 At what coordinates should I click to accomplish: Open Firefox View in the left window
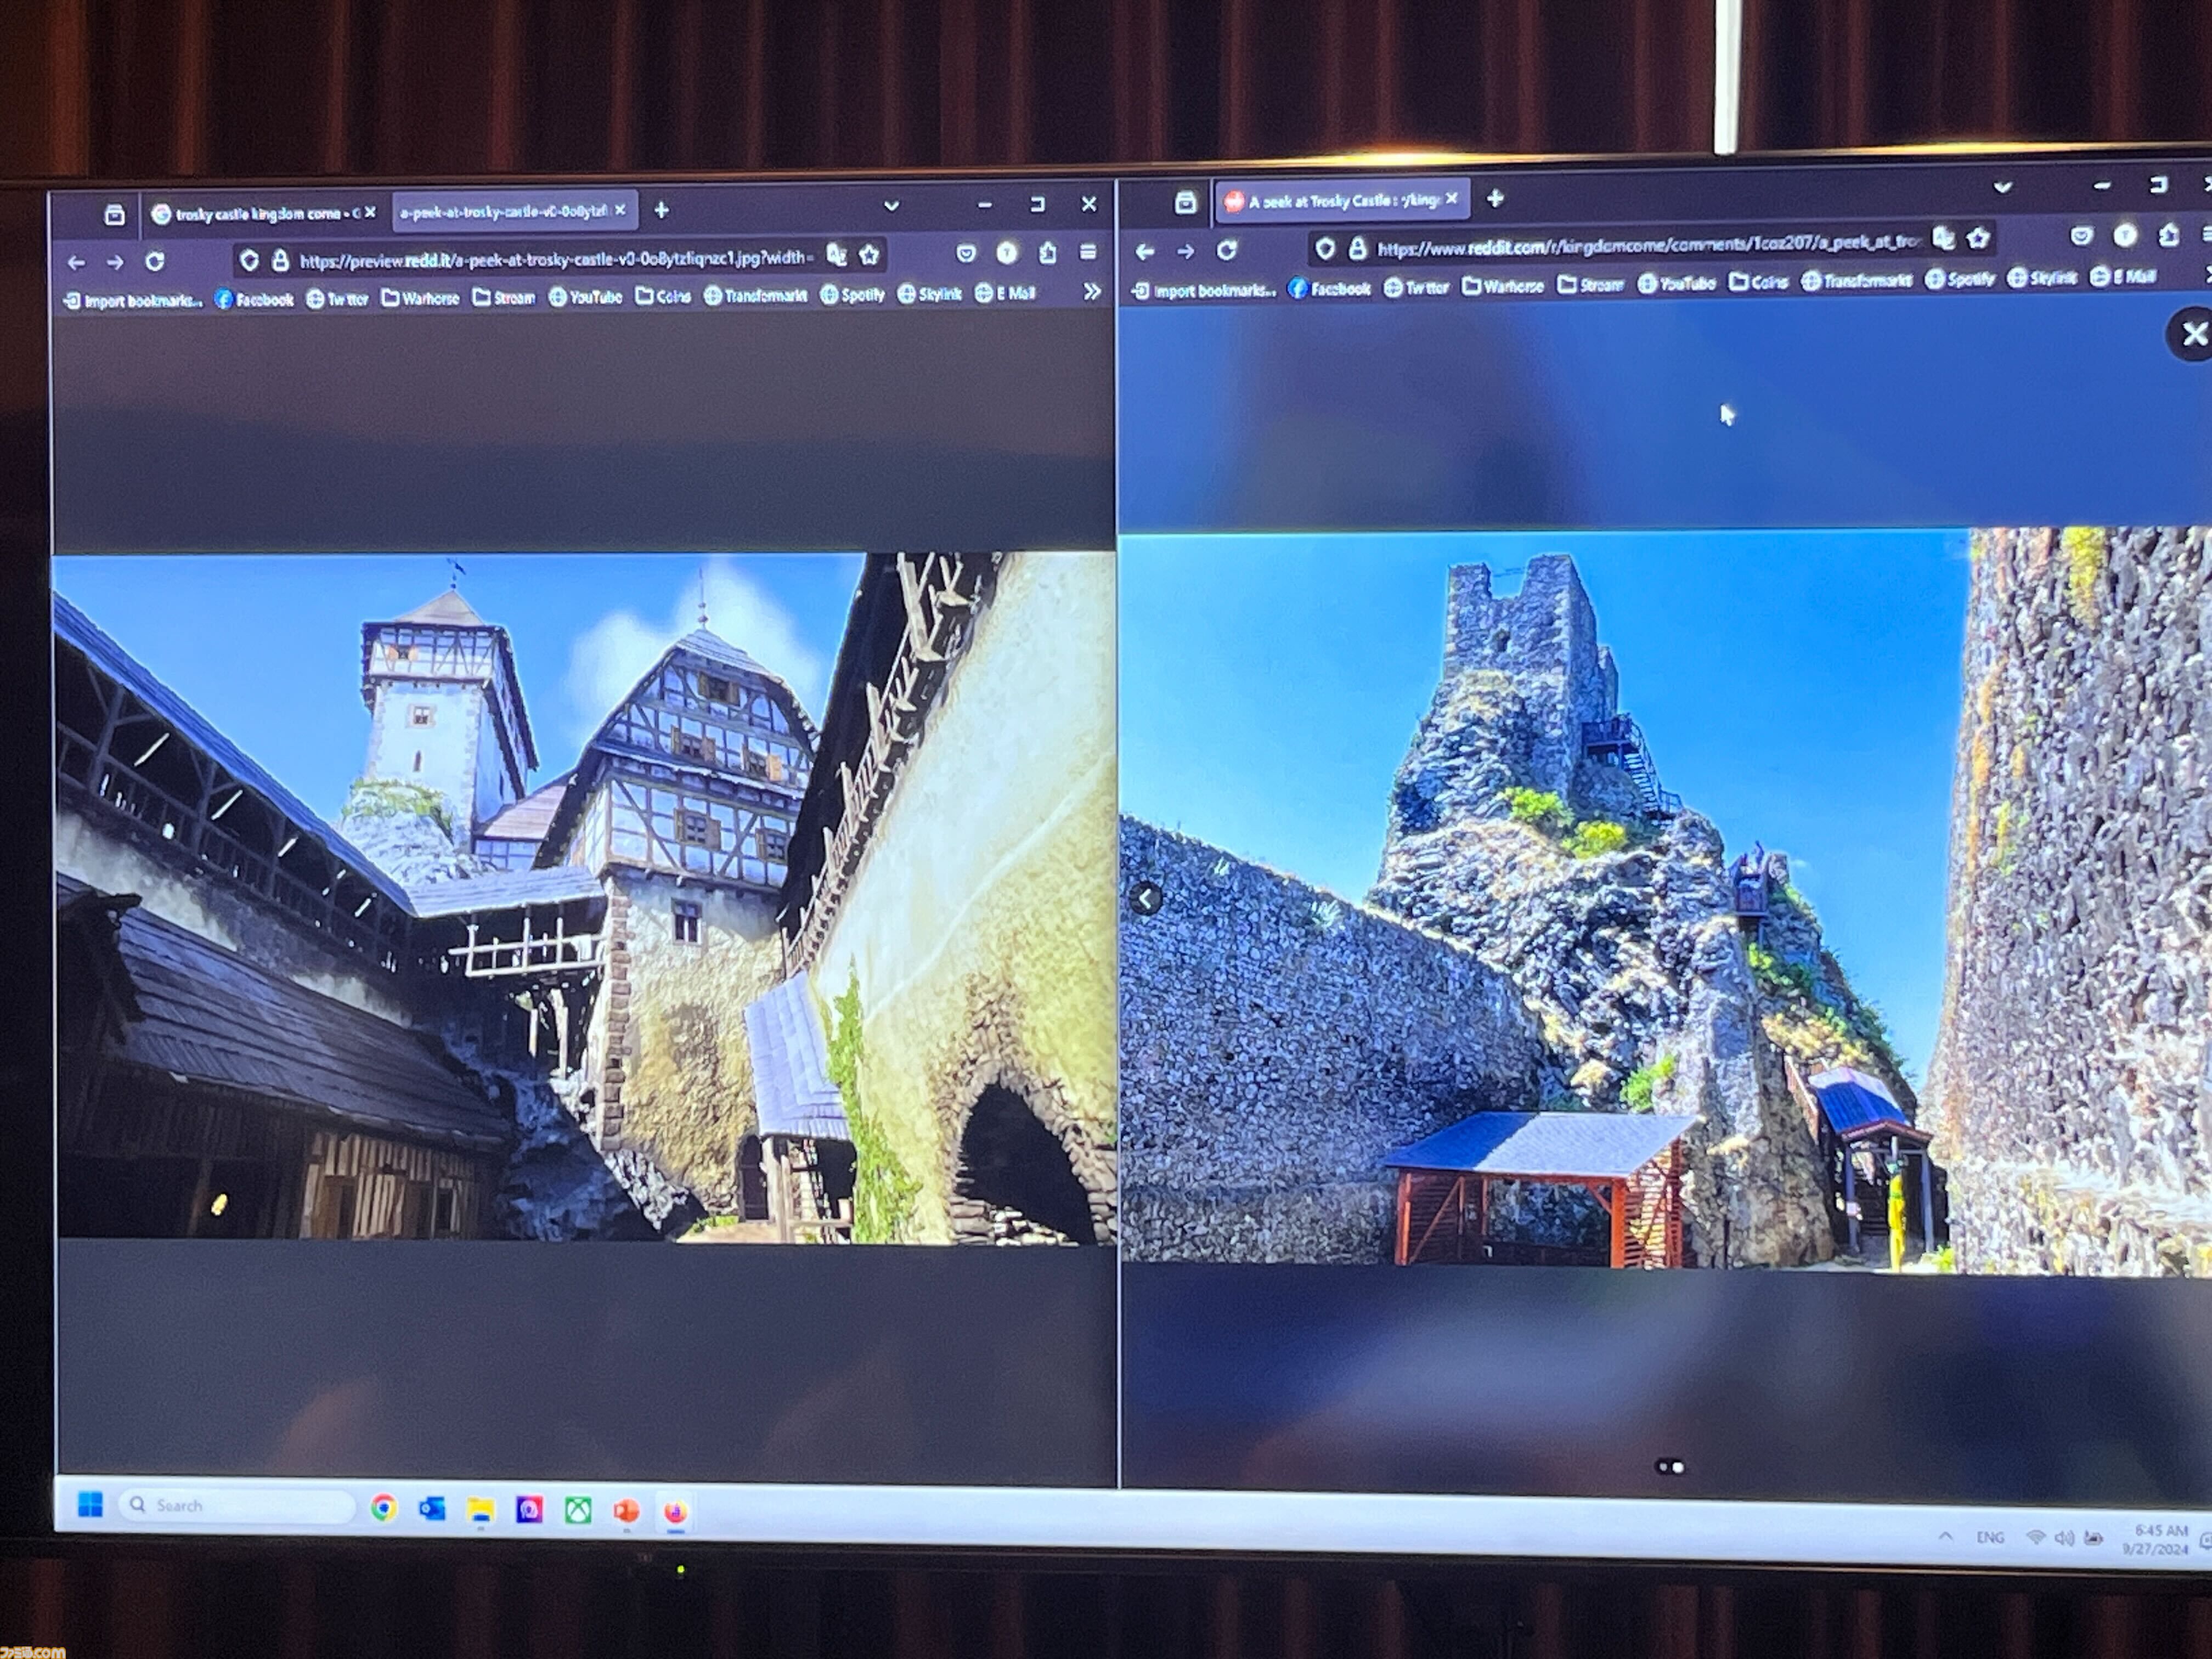(x=114, y=214)
